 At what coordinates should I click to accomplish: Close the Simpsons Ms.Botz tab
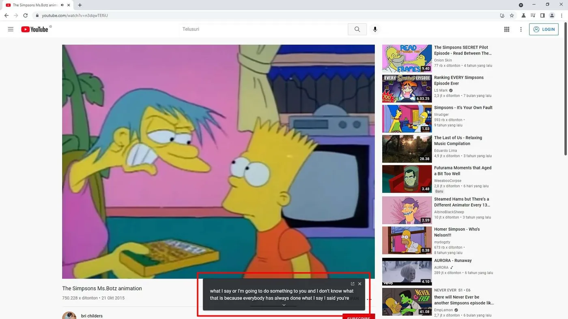pos(69,5)
